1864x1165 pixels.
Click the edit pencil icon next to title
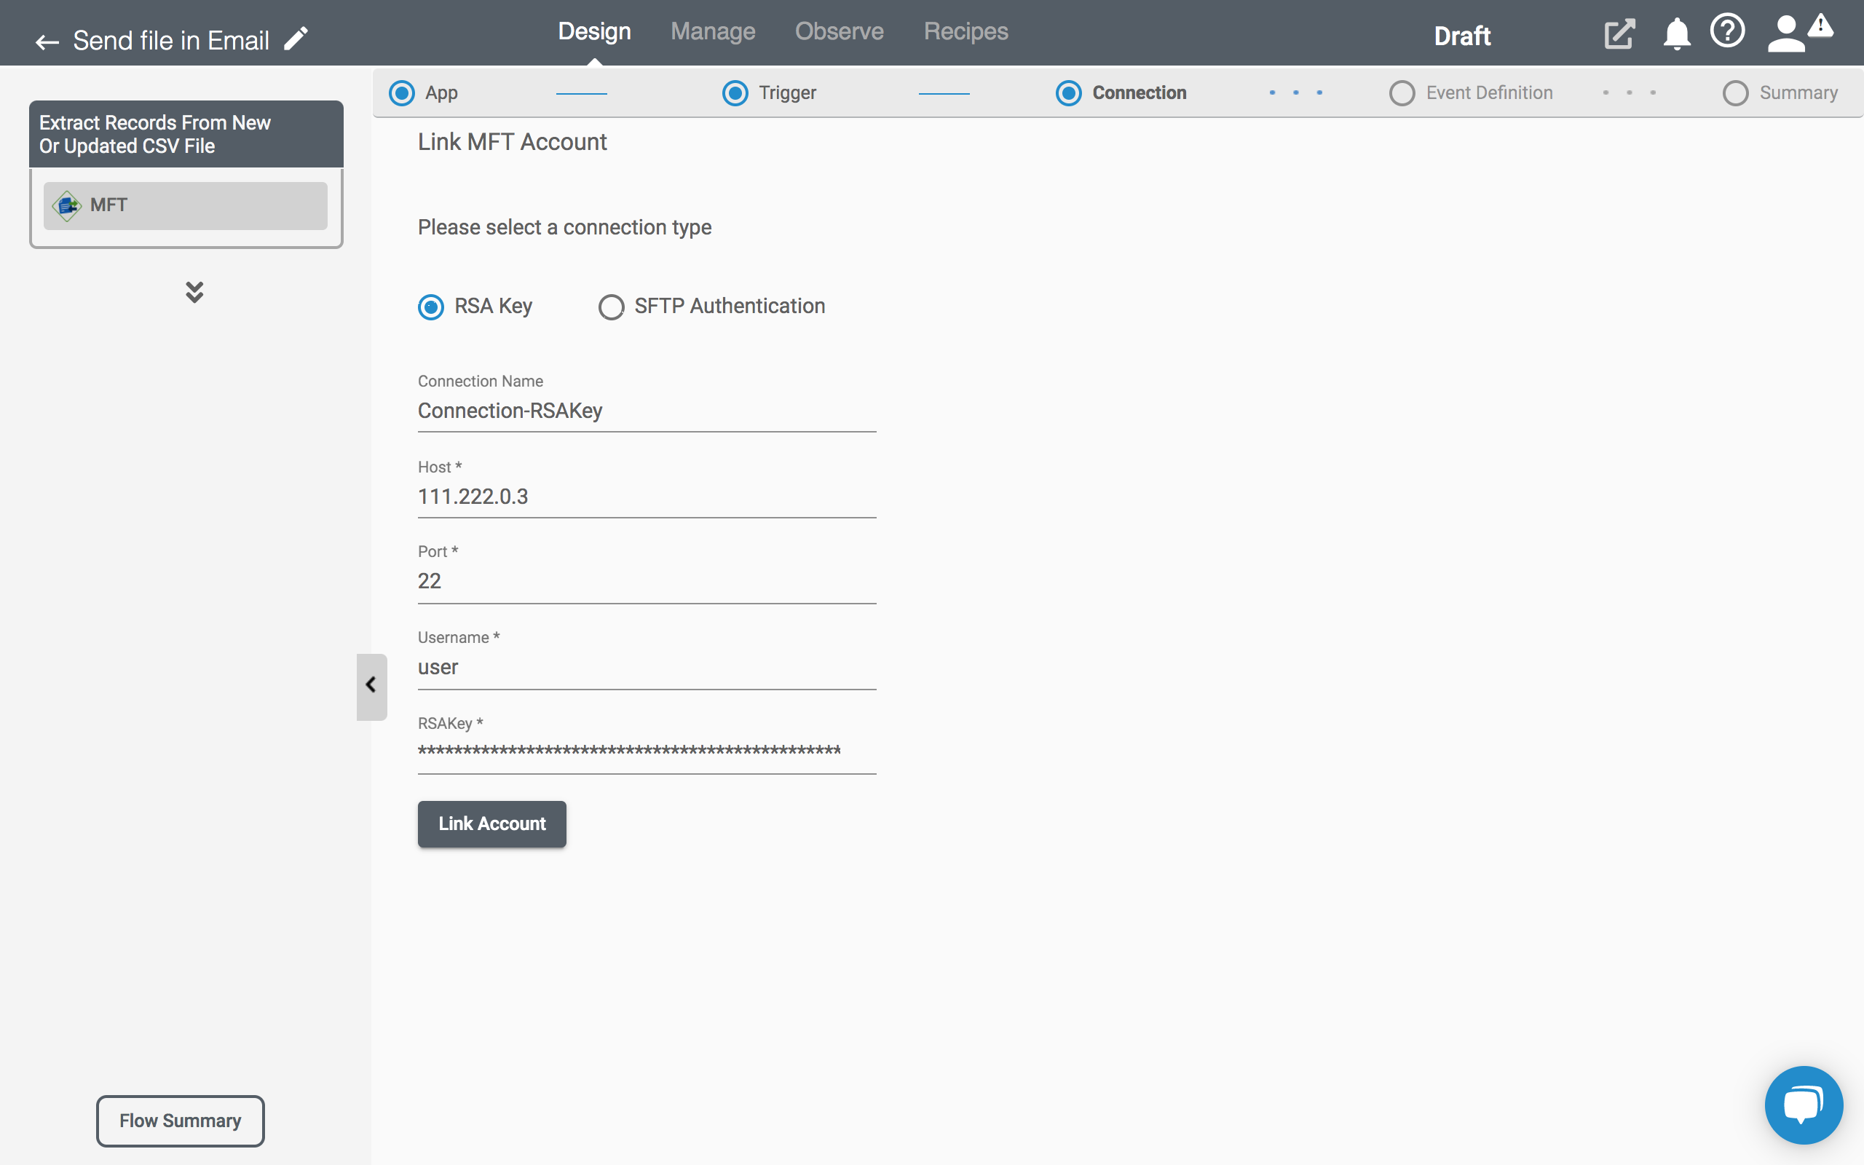pyautogui.click(x=298, y=38)
